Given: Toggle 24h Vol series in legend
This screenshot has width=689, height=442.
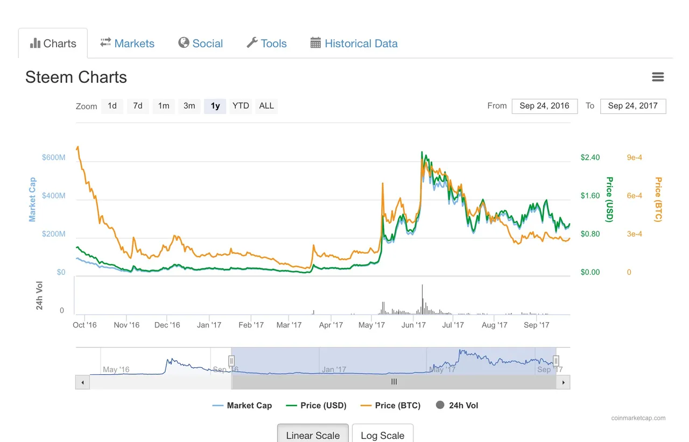Looking at the screenshot, I should click(456, 405).
